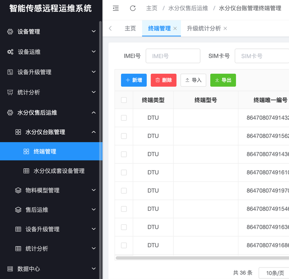The width and height of the screenshot is (289, 279).
Task: Check the first DTU row checkbox
Action: click(124, 118)
